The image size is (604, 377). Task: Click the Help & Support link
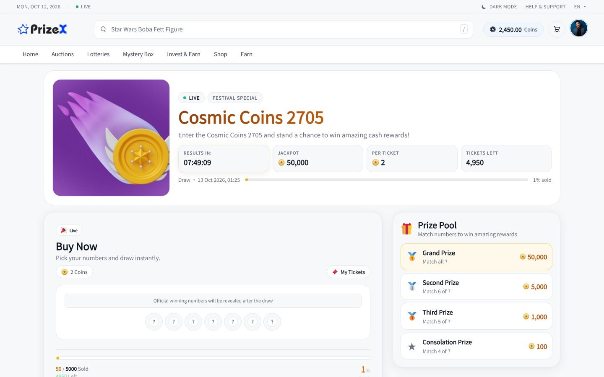545,7
